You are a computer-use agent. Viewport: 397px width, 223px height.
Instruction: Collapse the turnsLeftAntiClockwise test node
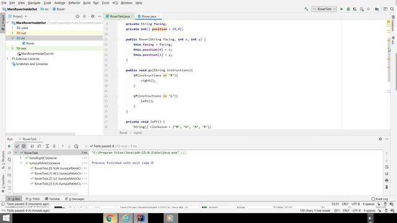(21, 163)
